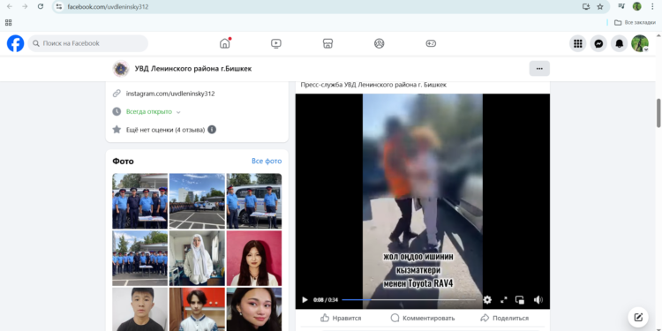The width and height of the screenshot is (662, 331).
Task: Click the video progress bar
Action: tap(409, 300)
